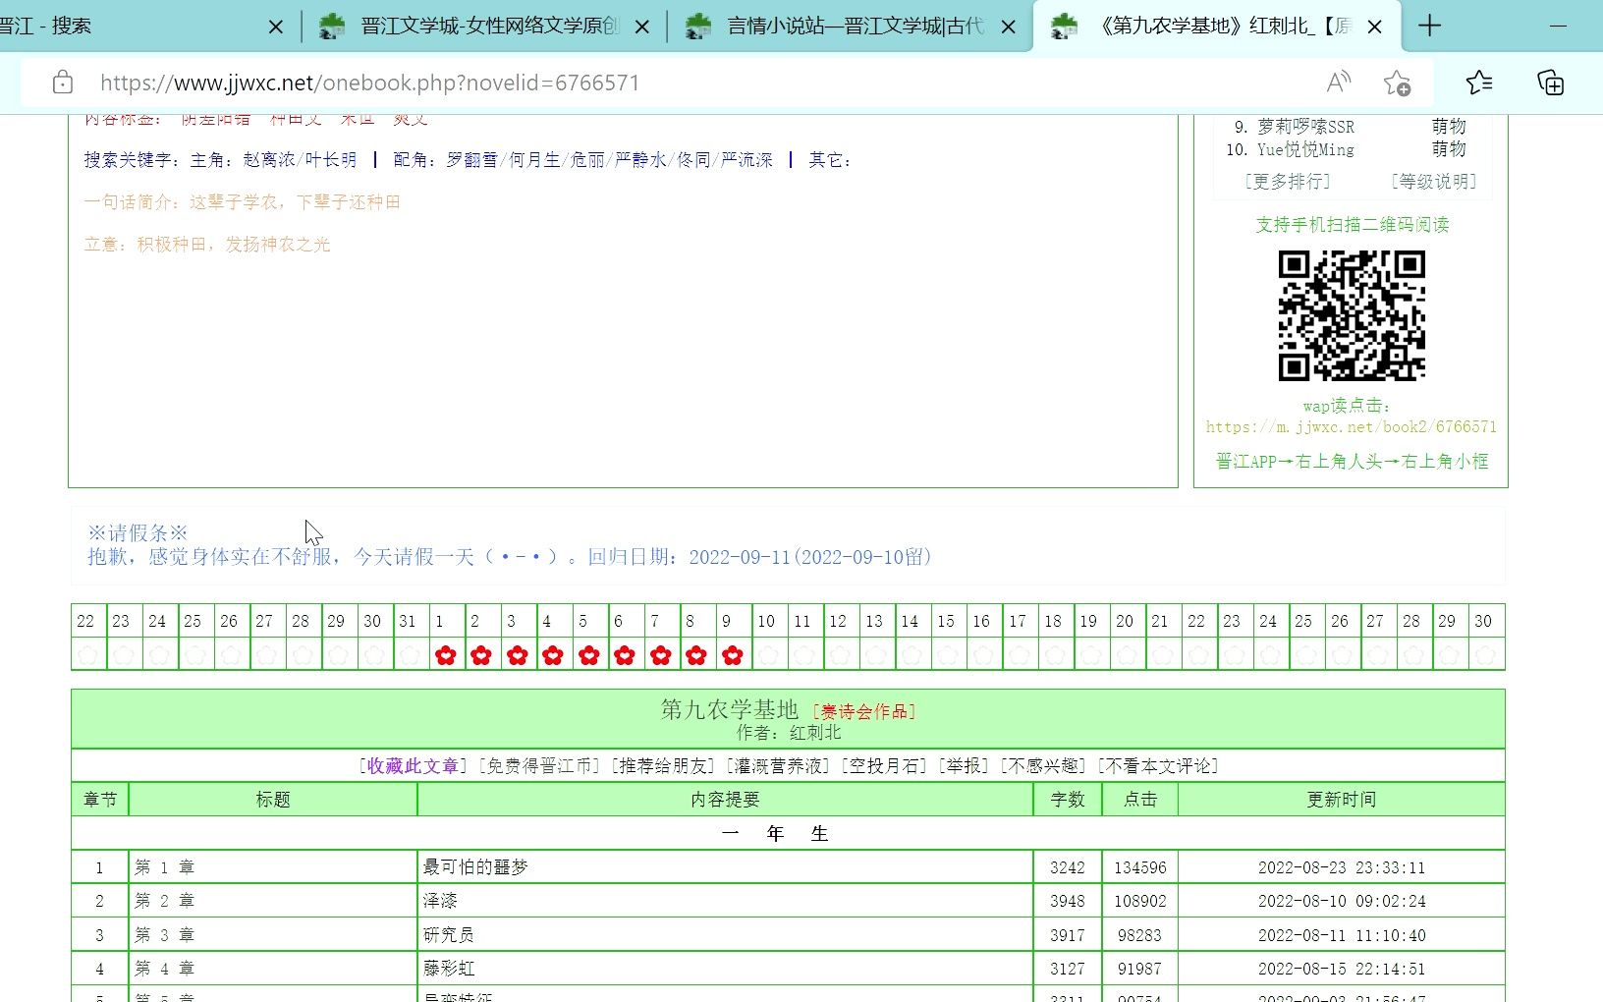The image size is (1603, 1002).
Task: Click the 更新时间 column header
Action: coord(1342,800)
